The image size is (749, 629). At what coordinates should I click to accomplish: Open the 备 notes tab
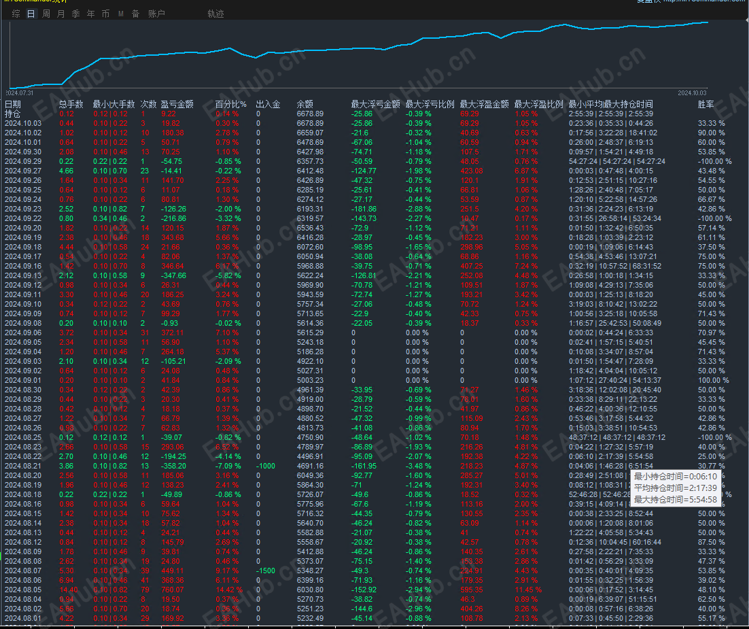click(x=136, y=14)
